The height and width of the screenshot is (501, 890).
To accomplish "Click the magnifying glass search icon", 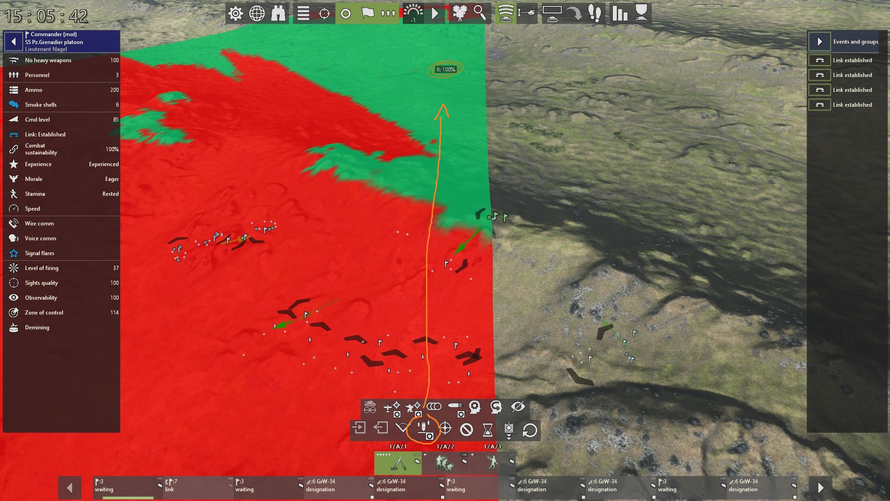I will click(x=480, y=13).
